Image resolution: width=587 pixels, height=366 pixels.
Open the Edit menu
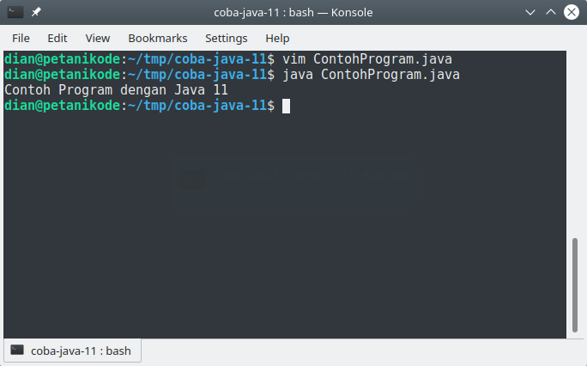pyautogui.click(x=57, y=38)
